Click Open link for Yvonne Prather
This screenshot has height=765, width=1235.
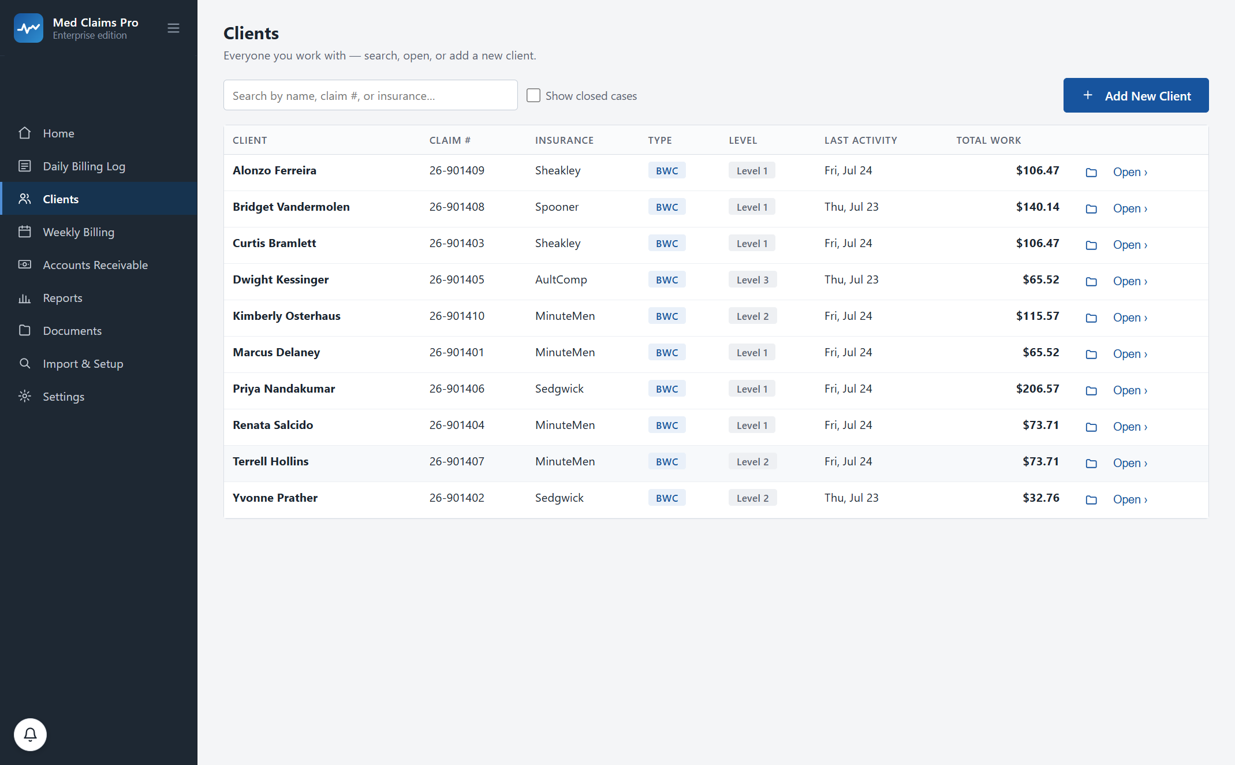(x=1130, y=499)
